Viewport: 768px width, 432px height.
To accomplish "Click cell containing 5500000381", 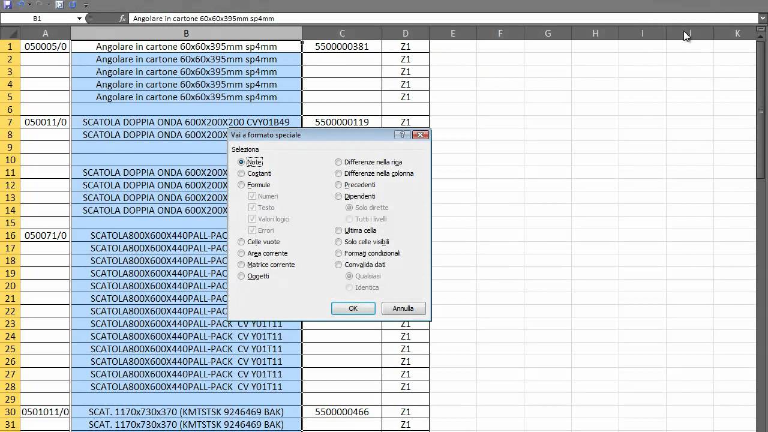I will click(x=342, y=46).
